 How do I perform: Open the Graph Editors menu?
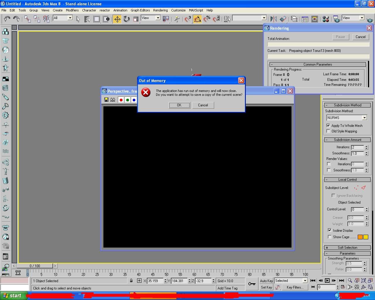[x=140, y=10]
